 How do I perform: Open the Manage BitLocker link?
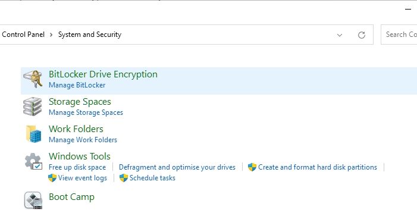click(77, 85)
